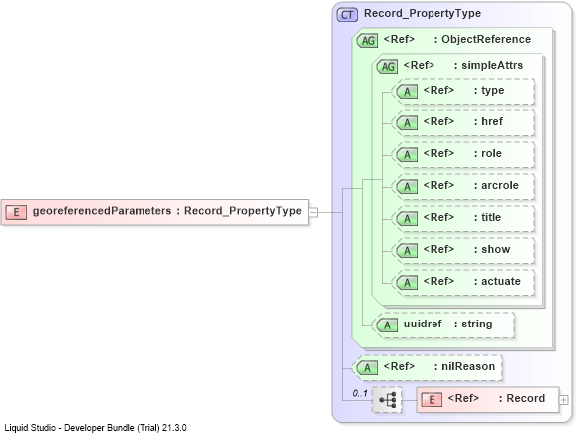
Task: Click the E icon on georeferencedParameters element
Action: pos(16,212)
